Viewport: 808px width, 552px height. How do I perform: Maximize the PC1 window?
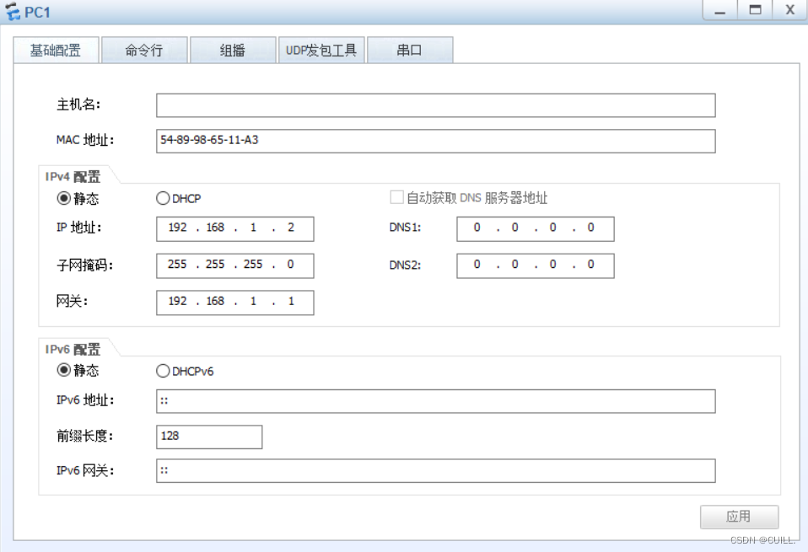(x=755, y=10)
